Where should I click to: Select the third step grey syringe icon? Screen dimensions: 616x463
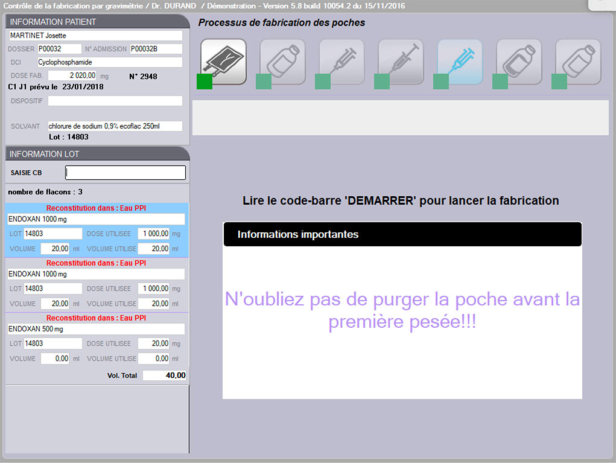coord(341,62)
